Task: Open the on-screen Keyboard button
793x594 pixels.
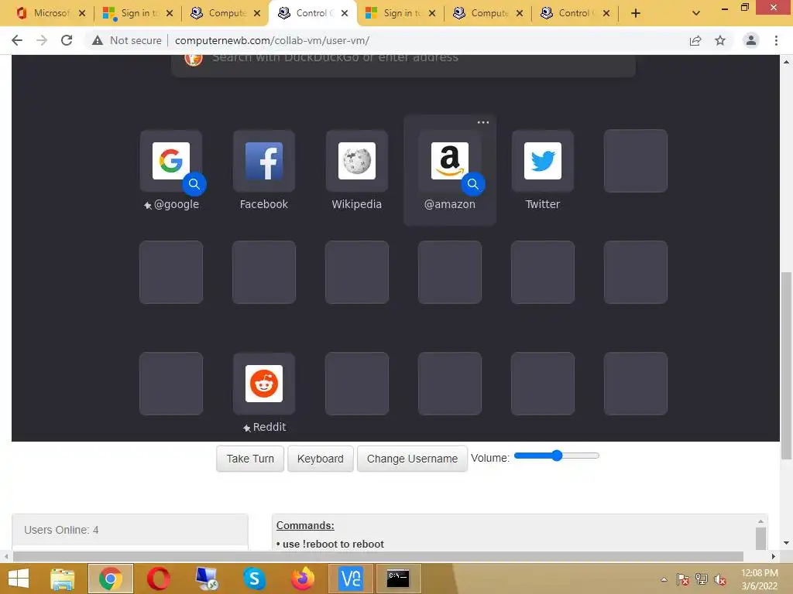Action: tap(320, 459)
